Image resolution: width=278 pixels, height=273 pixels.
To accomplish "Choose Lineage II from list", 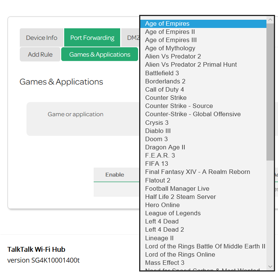I will 203,238.
